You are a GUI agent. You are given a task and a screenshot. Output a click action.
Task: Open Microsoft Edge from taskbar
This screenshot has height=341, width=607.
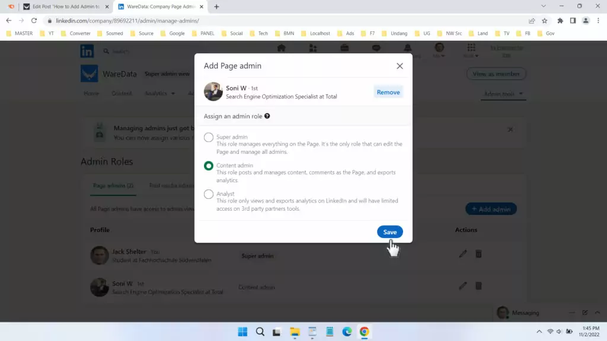pos(347,332)
